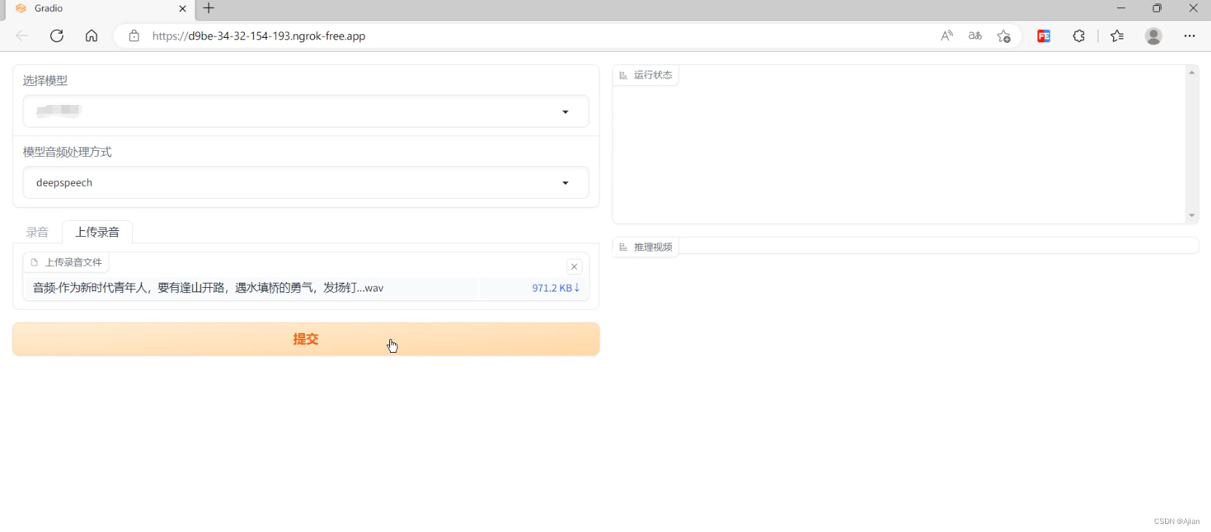Image resolution: width=1211 pixels, height=532 pixels.
Task: Click the browser back arrow
Action: [x=22, y=36]
